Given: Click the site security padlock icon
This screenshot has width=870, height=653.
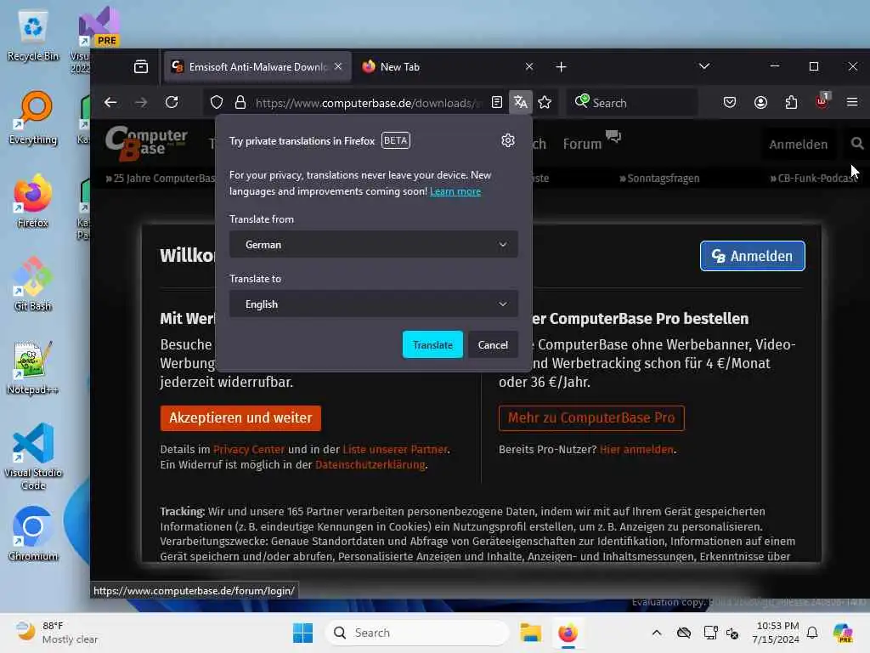Looking at the screenshot, I should (x=240, y=102).
